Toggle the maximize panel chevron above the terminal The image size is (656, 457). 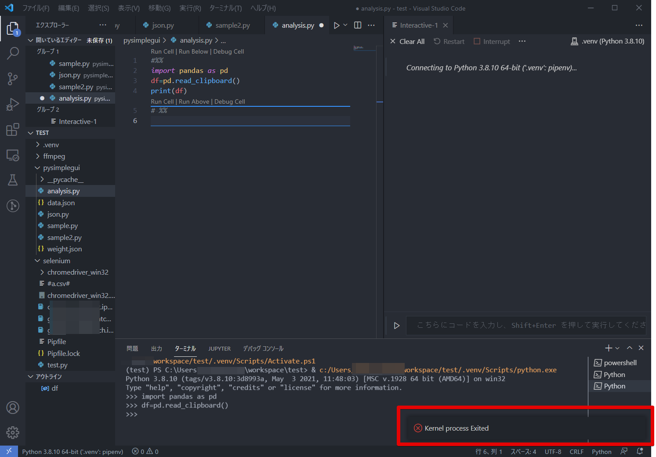tap(629, 348)
